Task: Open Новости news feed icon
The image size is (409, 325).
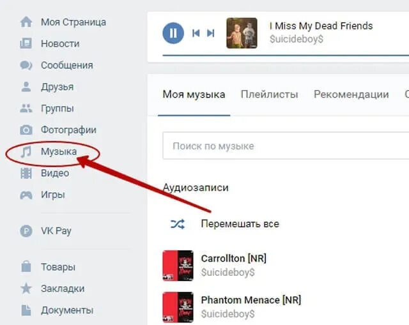Action: 26,43
